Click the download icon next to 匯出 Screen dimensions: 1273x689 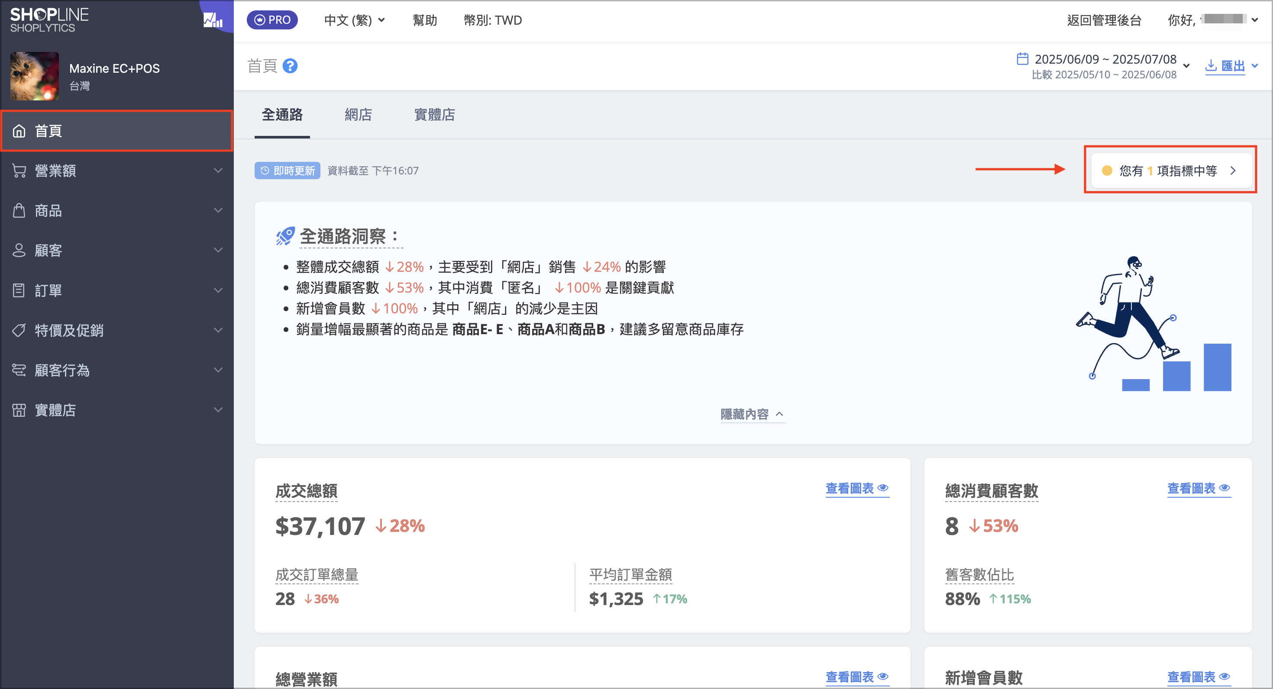pyautogui.click(x=1211, y=65)
